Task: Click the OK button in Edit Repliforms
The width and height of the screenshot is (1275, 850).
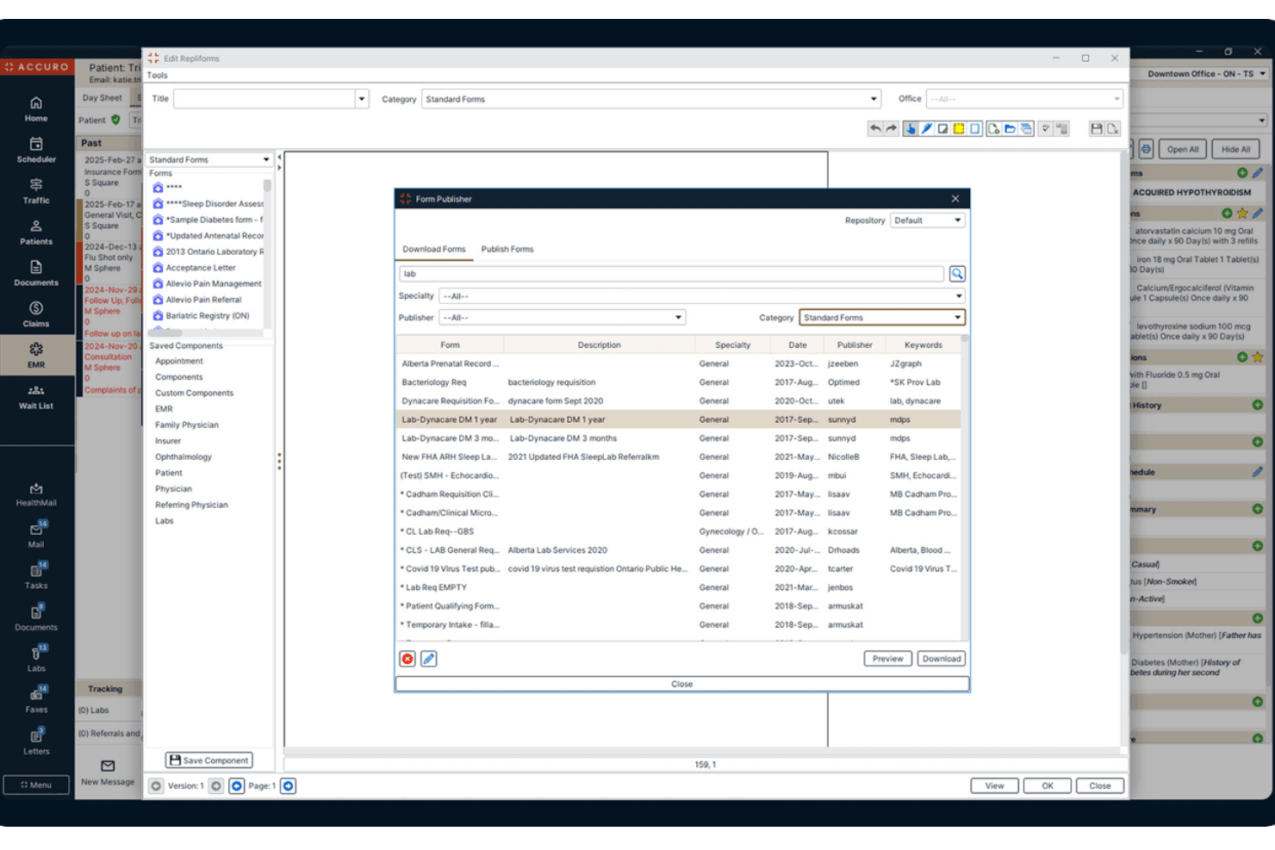Action: pyautogui.click(x=1048, y=785)
